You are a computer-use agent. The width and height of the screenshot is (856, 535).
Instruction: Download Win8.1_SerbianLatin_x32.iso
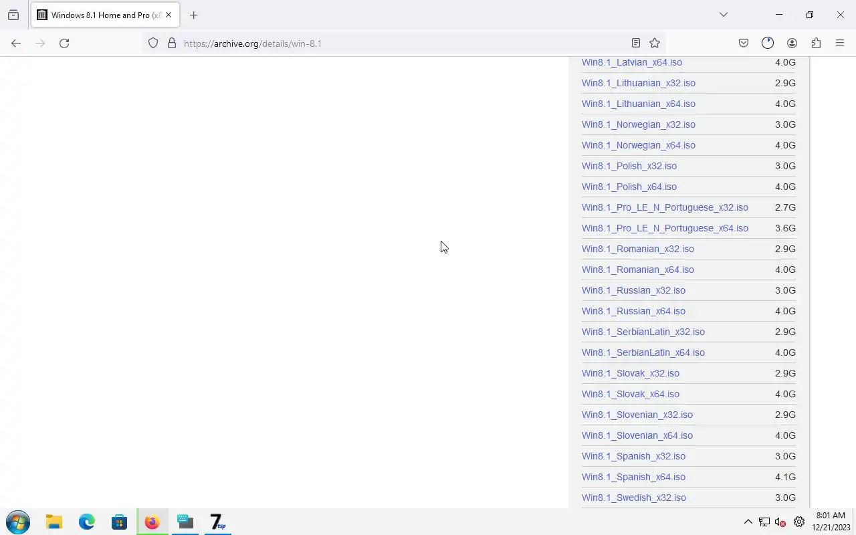[643, 332]
